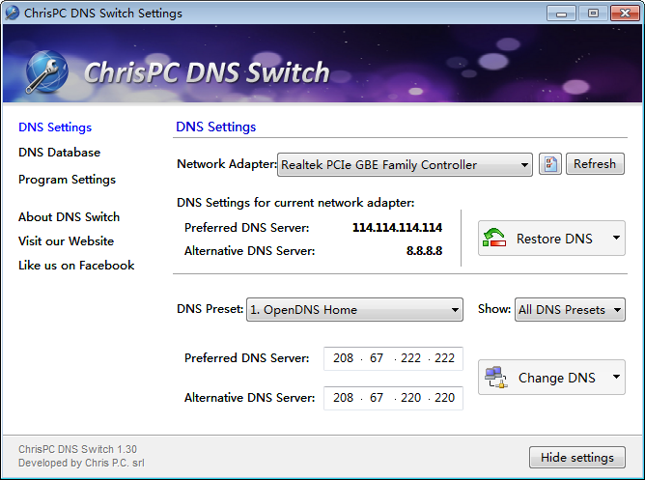Click the computers icon on the Change DNS button

(x=495, y=378)
